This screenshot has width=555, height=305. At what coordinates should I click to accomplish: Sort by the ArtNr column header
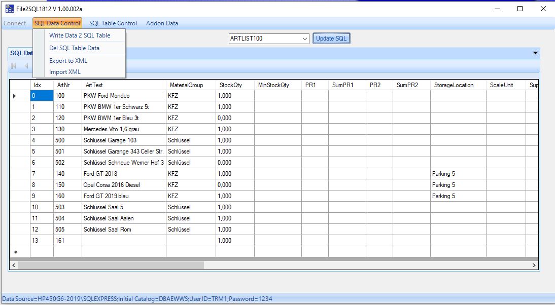(x=67, y=85)
